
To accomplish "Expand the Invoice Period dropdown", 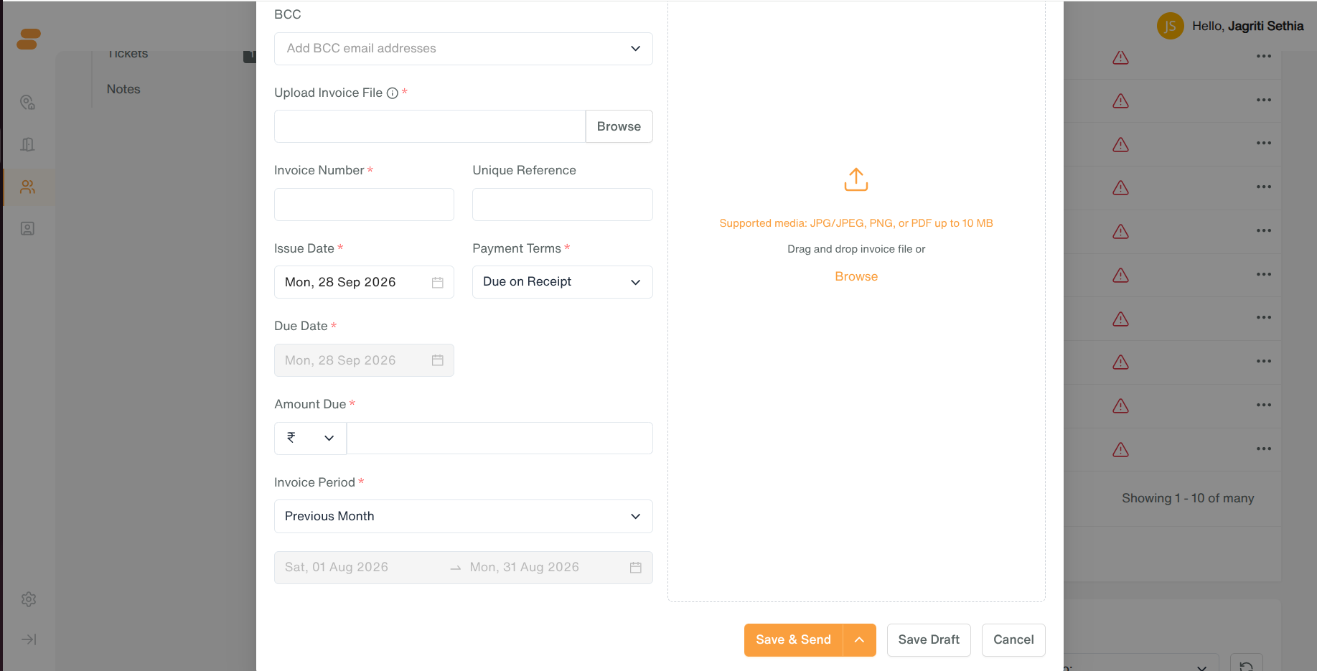I will click(464, 517).
